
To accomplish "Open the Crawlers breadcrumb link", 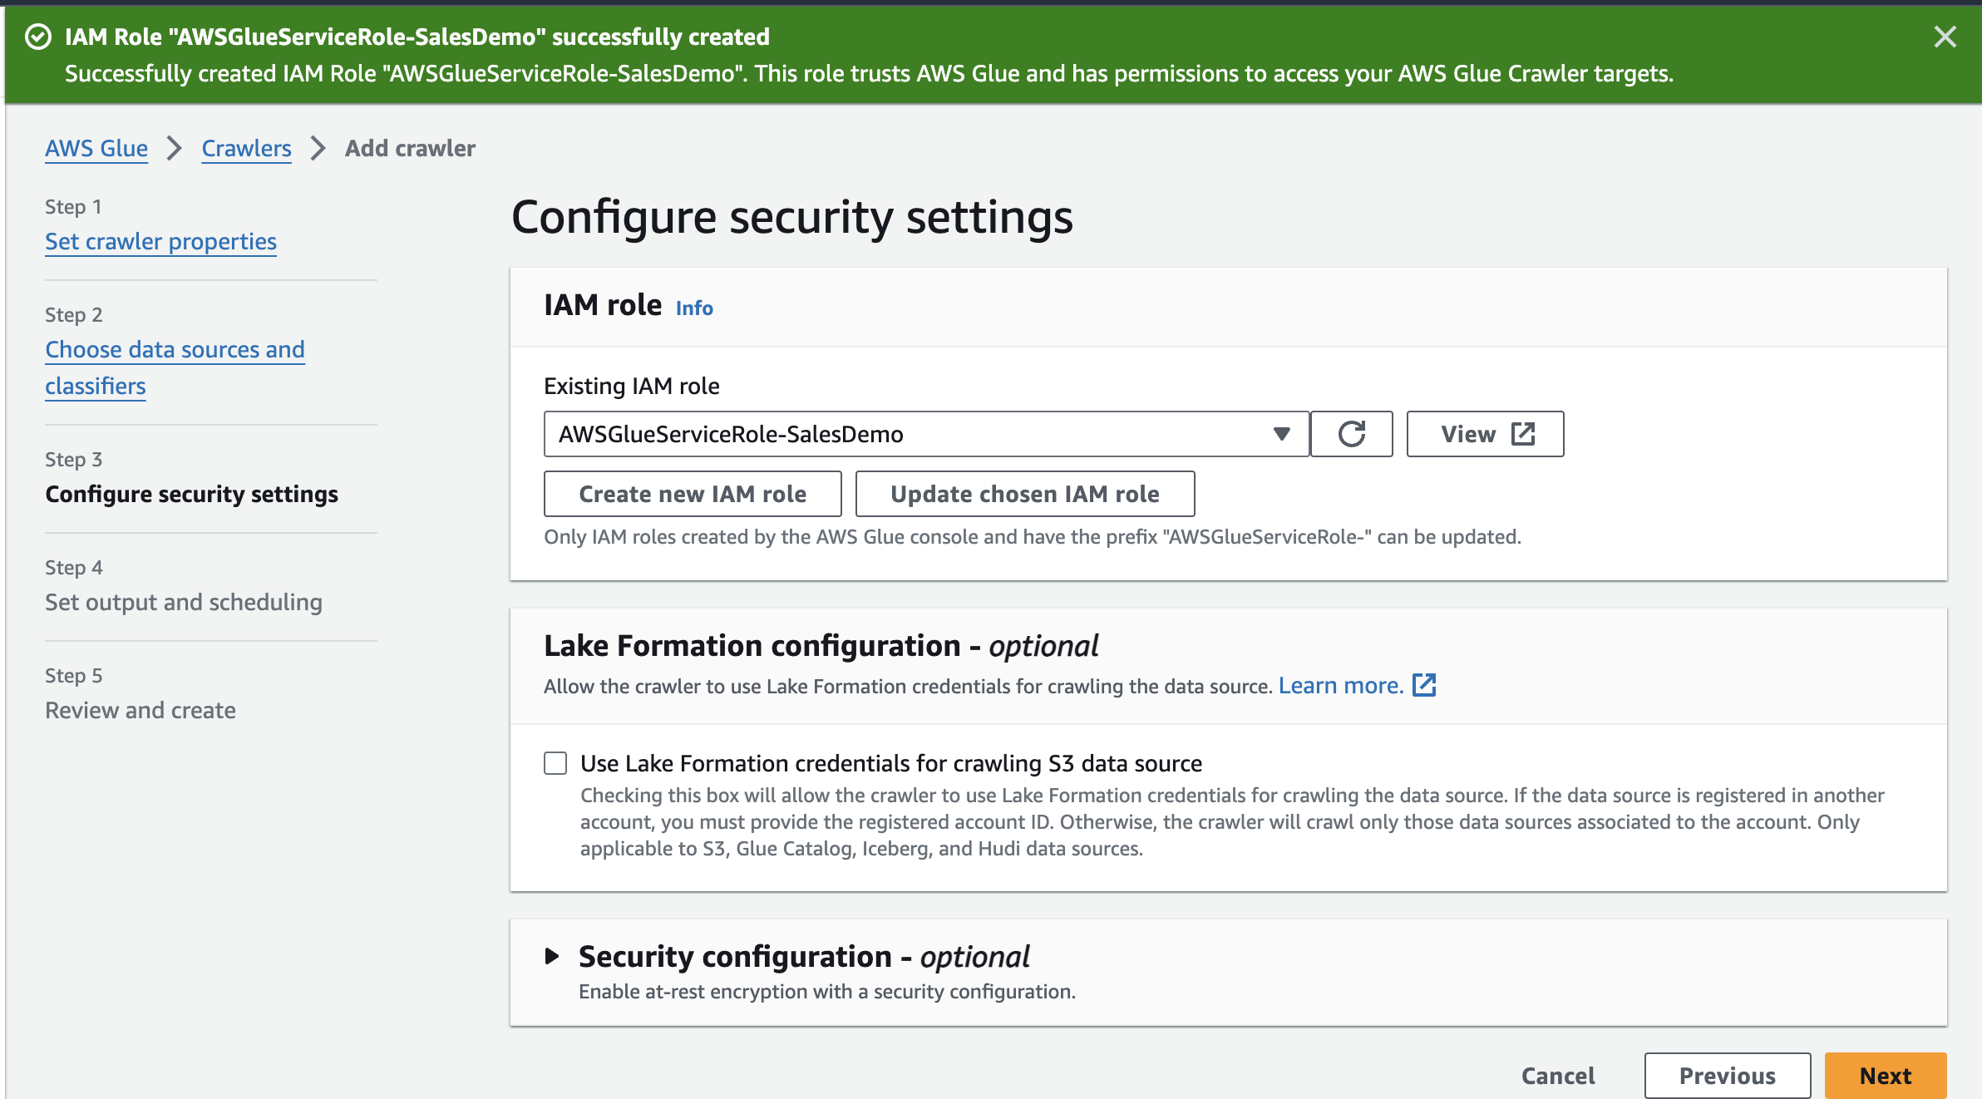I will [246, 149].
